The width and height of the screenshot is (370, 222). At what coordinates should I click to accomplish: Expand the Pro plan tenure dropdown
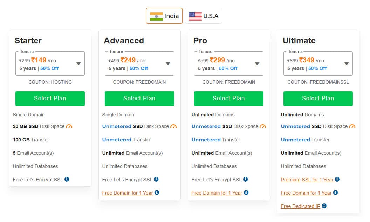(257, 63)
